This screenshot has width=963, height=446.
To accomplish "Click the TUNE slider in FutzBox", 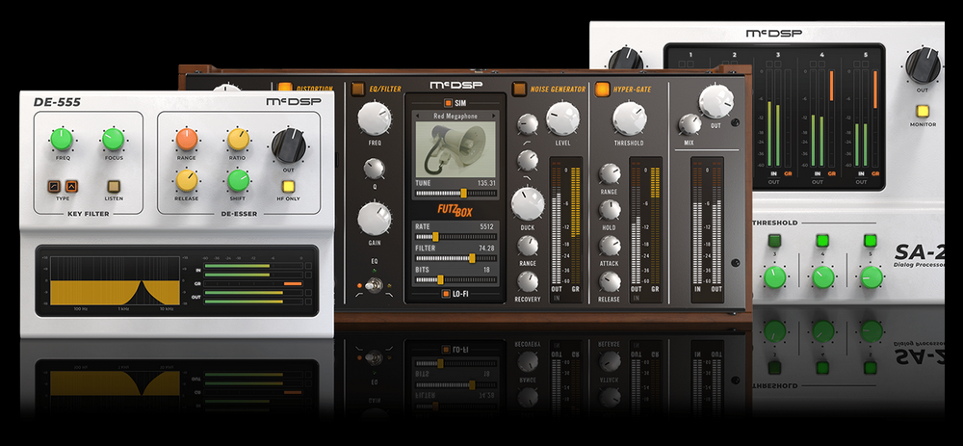I will (x=455, y=193).
